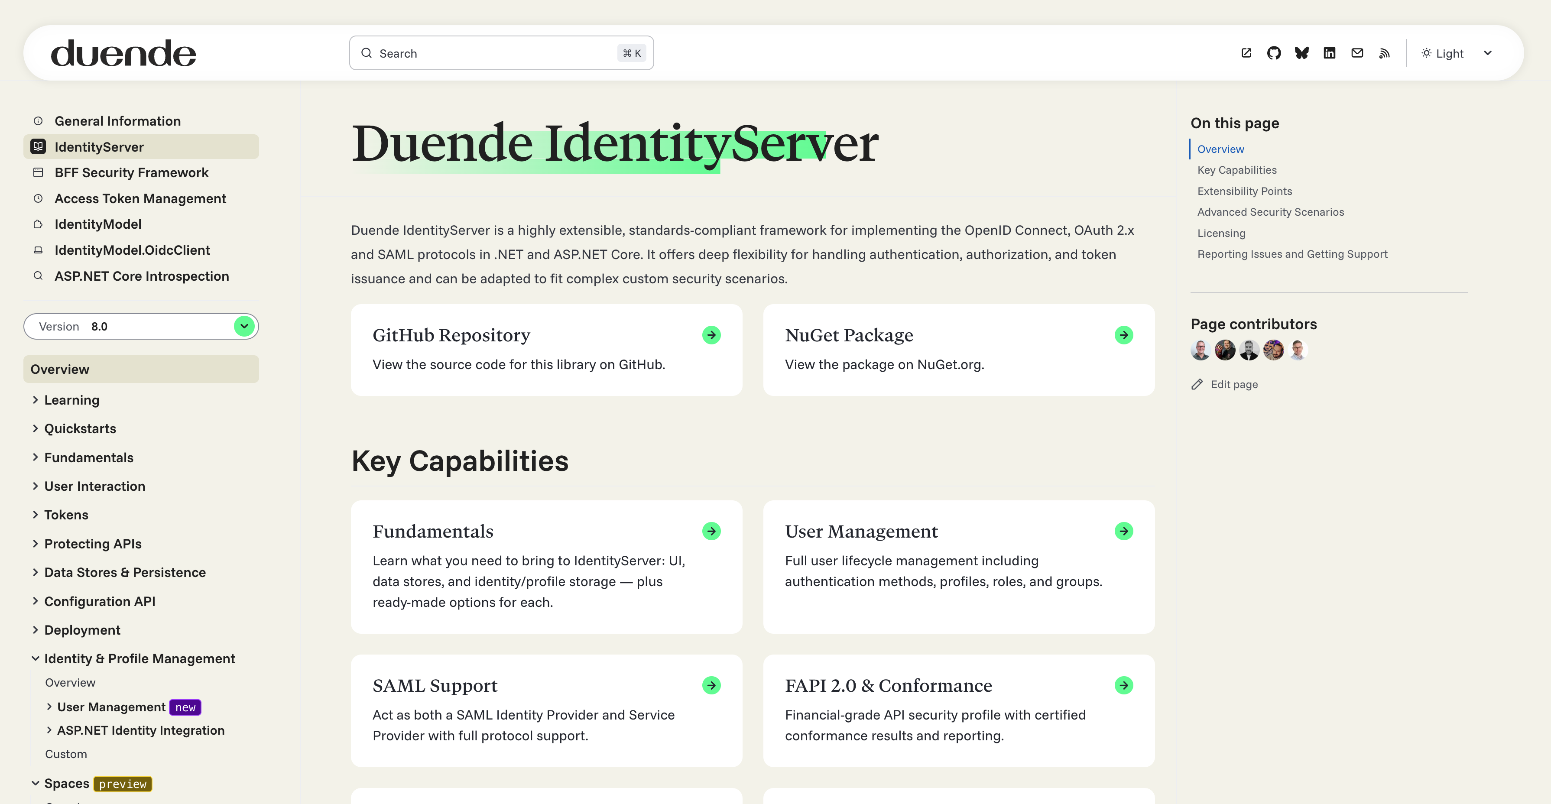Click the IdentityServer book icon in sidebar
This screenshot has height=804, width=1551.
tap(38, 146)
